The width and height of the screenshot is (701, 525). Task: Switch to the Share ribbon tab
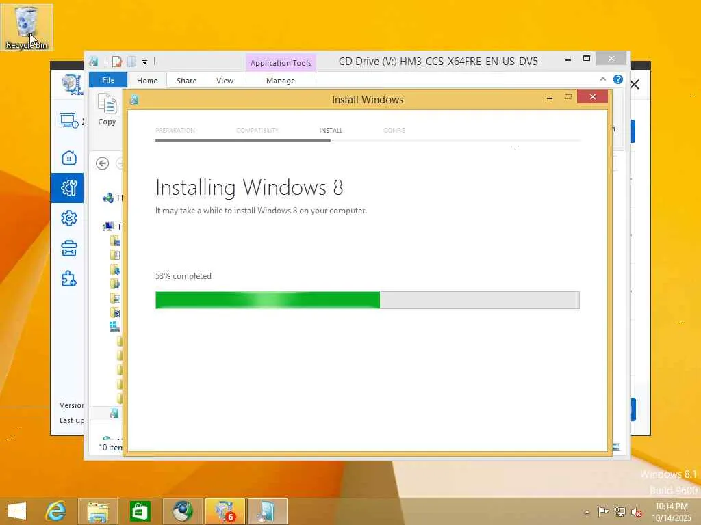(x=186, y=81)
